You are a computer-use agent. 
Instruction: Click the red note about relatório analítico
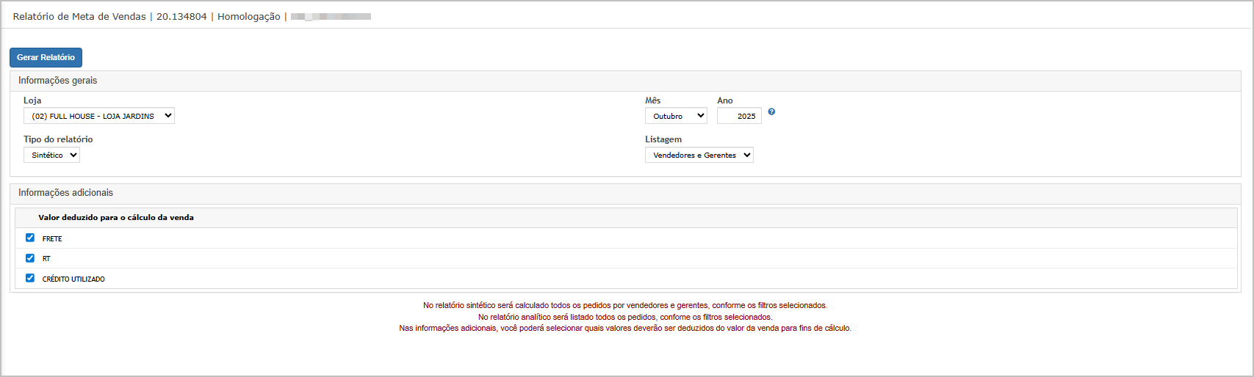coord(624,317)
